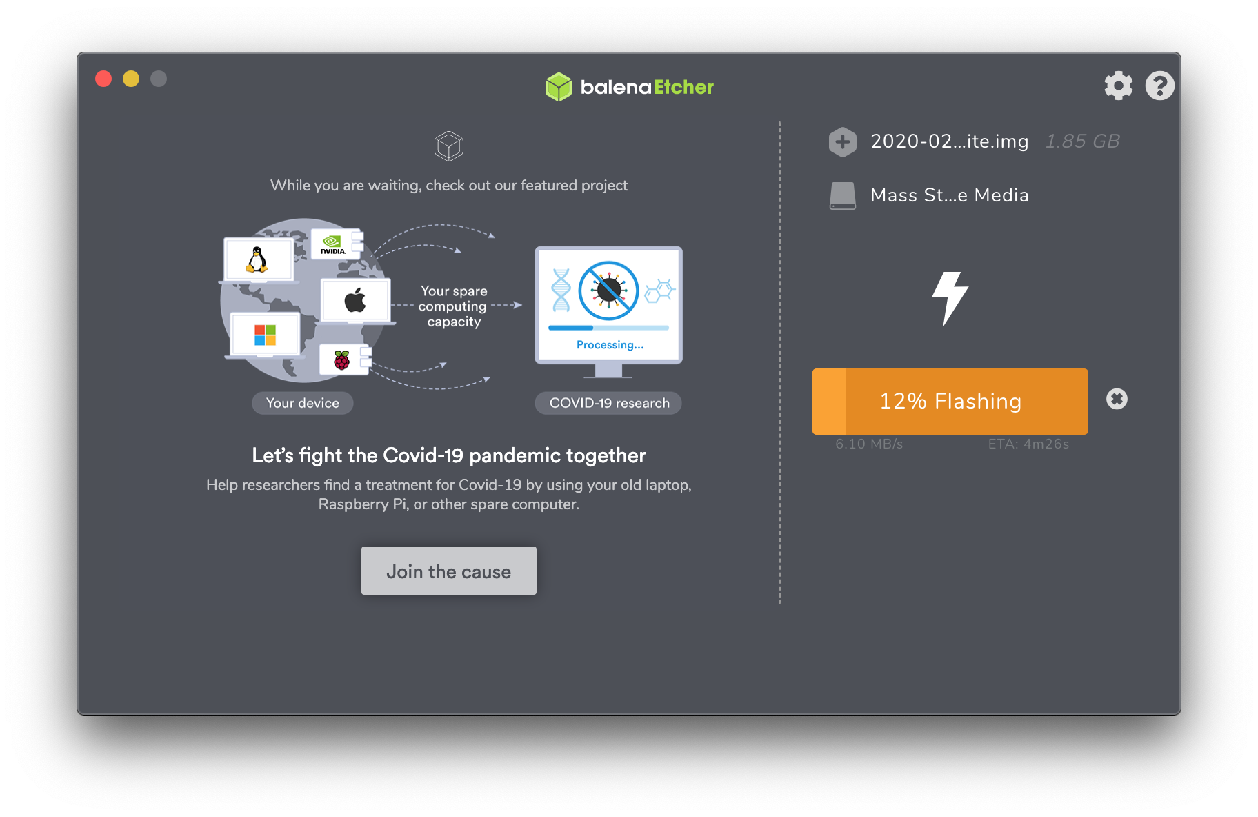The width and height of the screenshot is (1258, 817).
Task: Click the COVID-19 research label
Action: pyautogui.click(x=608, y=403)
